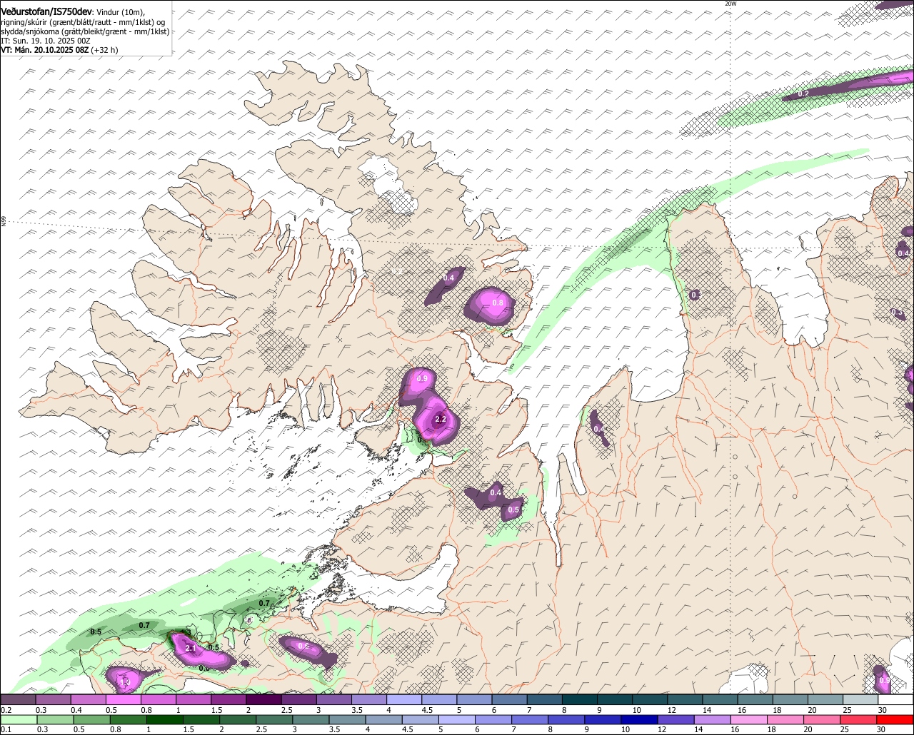
Task: Click the '20W' longitude label
Action: [730, 4]
